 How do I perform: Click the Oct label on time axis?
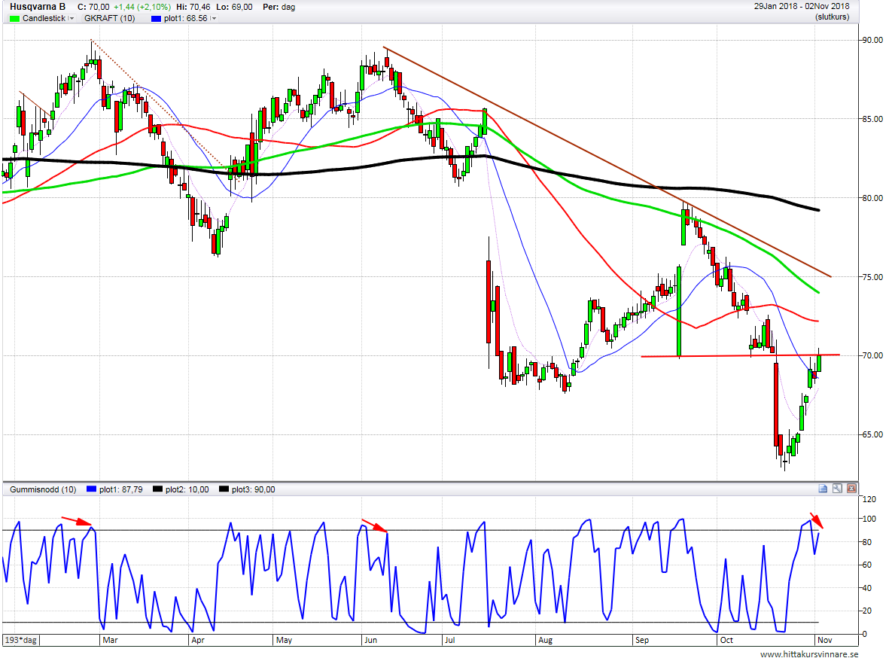[726, 640]
